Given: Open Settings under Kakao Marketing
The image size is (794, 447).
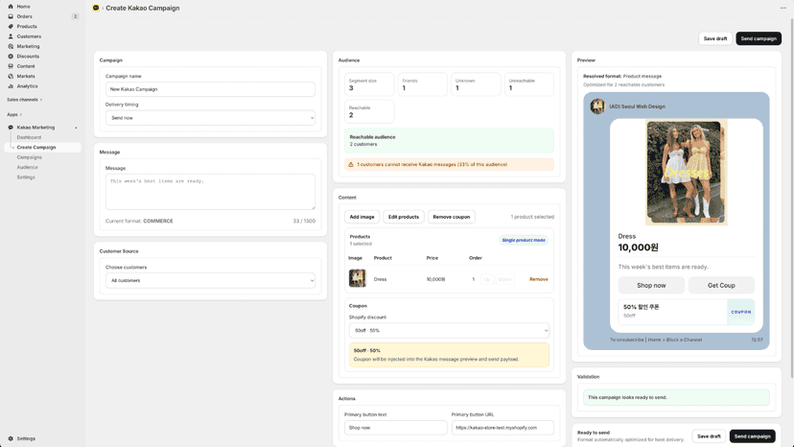Looking at the screenshot, I should point(26,177).
